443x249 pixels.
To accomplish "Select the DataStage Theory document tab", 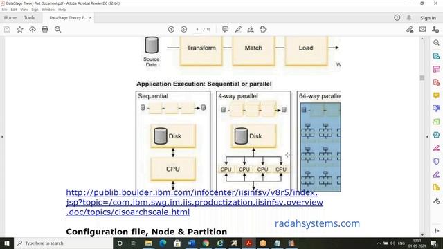I will 68,17.
